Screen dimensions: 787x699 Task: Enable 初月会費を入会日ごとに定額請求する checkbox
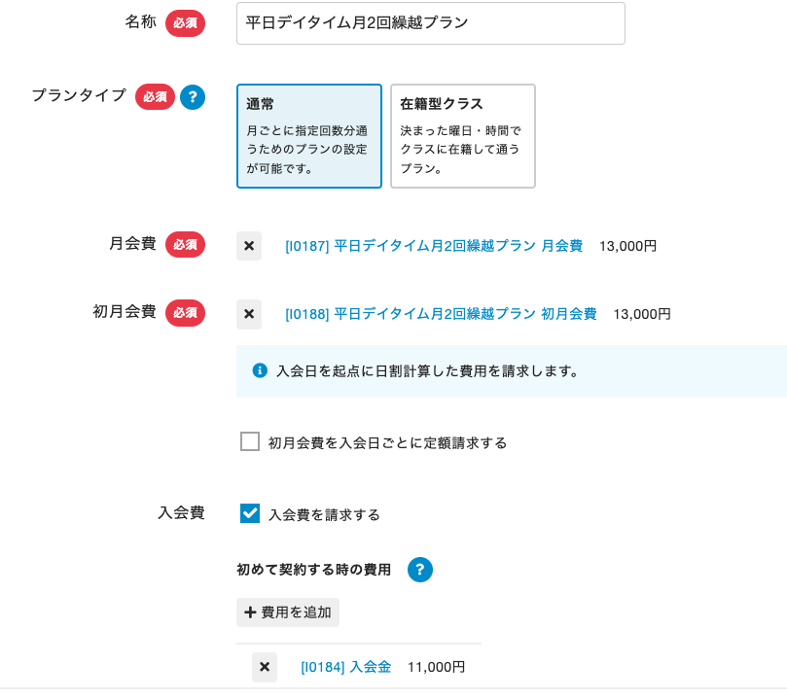pyautogui.click(x=250, y=441)
